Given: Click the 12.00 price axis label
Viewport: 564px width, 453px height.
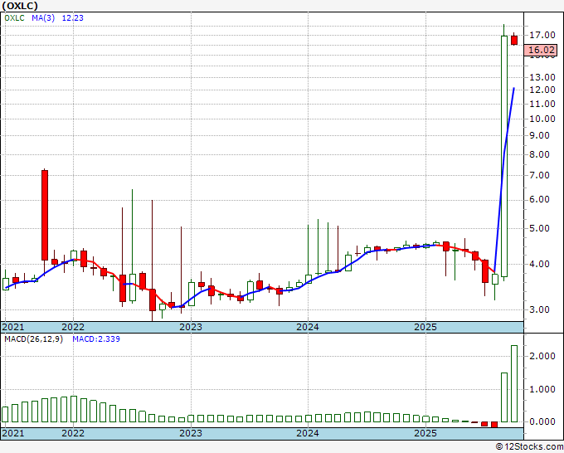Looking at the screenshot, I should 542,90.
